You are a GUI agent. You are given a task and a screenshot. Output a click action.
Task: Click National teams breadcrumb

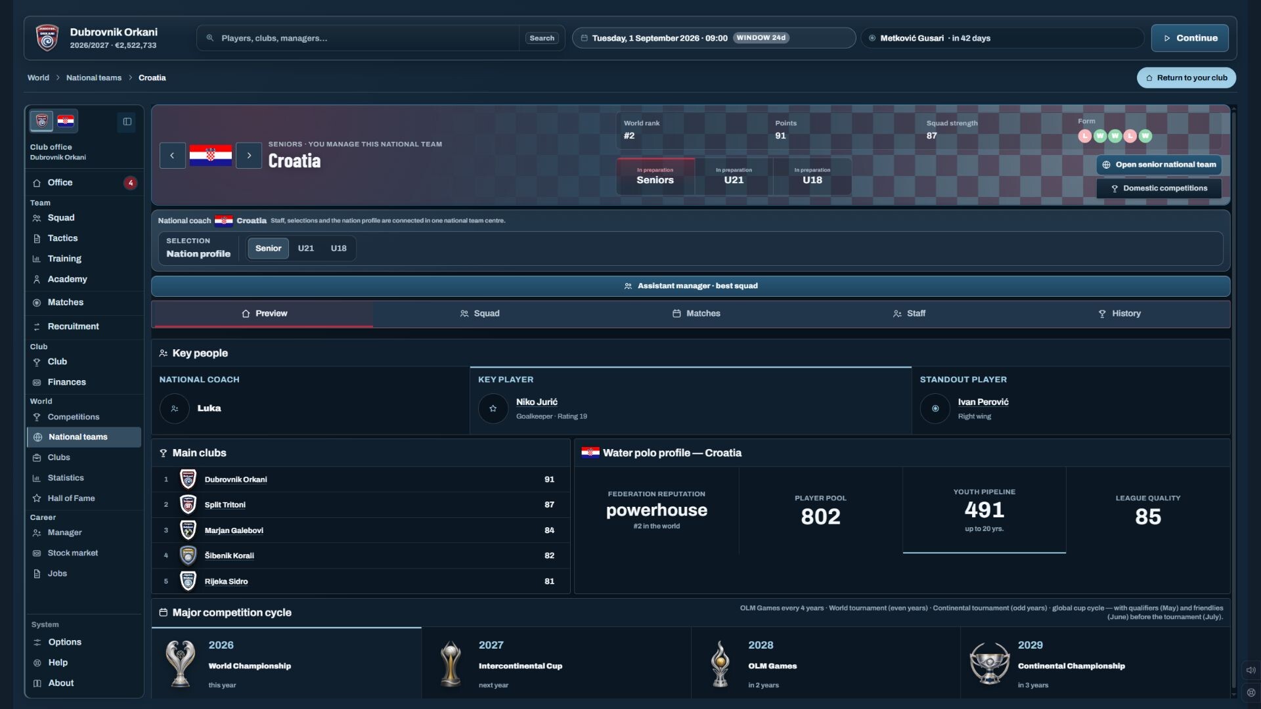tap(94, 77)
